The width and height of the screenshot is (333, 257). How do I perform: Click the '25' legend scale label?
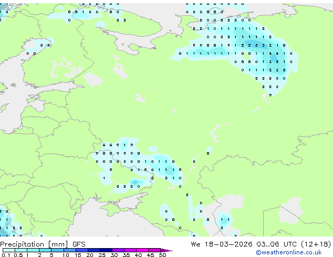tap(102, 255)
